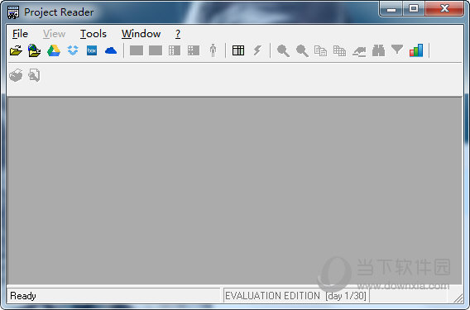Open file from Dropbox
Image resolution: width=470 pixels, height=310 pixels.
click(x=73, y=50)
